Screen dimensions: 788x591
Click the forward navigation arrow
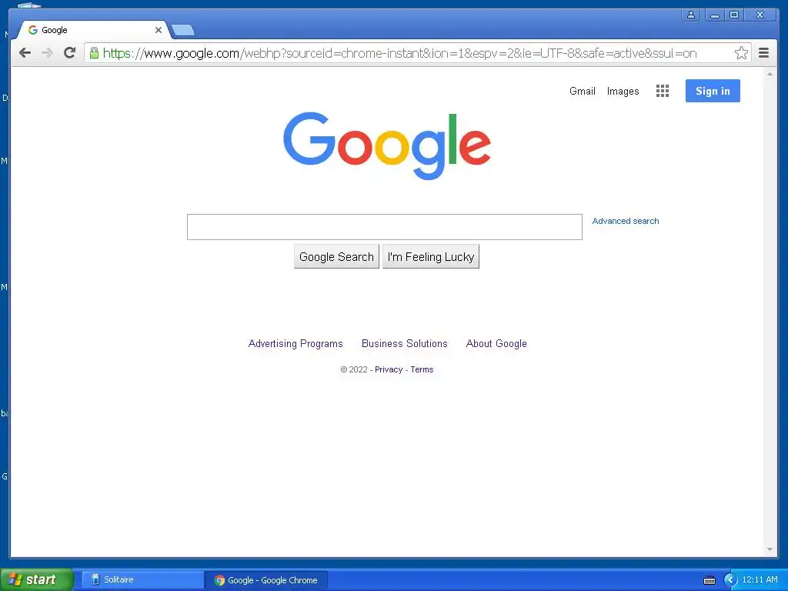click(47, 53)
